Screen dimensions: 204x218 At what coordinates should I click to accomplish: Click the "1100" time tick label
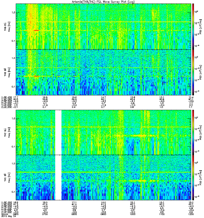coord(162,214)
